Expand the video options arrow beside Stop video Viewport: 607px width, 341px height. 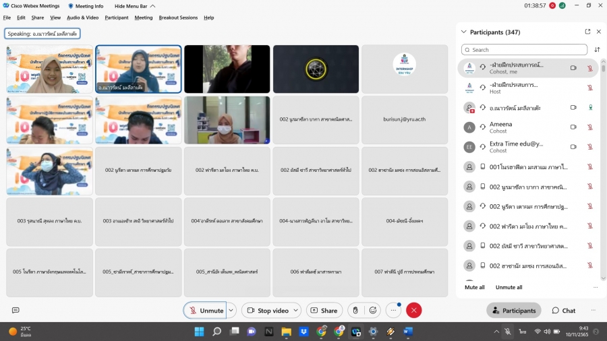[x=295, y=311]
